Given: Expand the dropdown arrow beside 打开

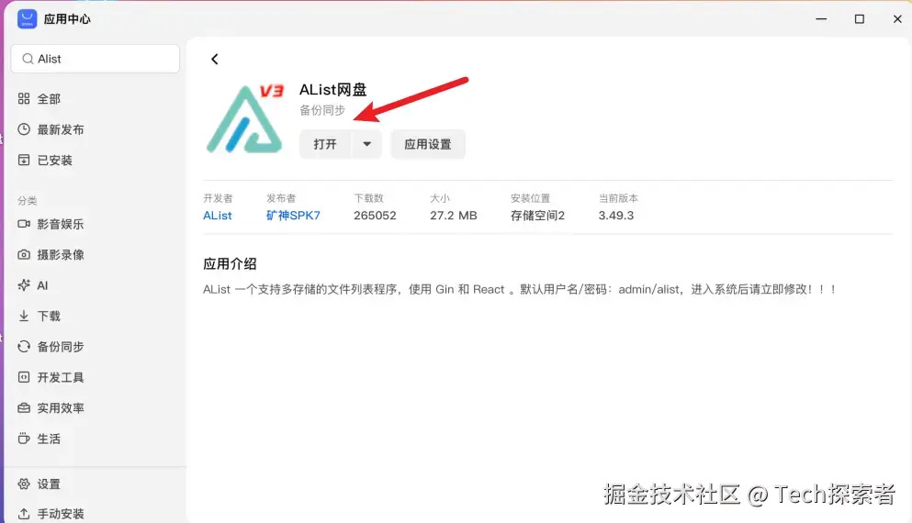Looking at the screenshot, I should click(367, 144).
